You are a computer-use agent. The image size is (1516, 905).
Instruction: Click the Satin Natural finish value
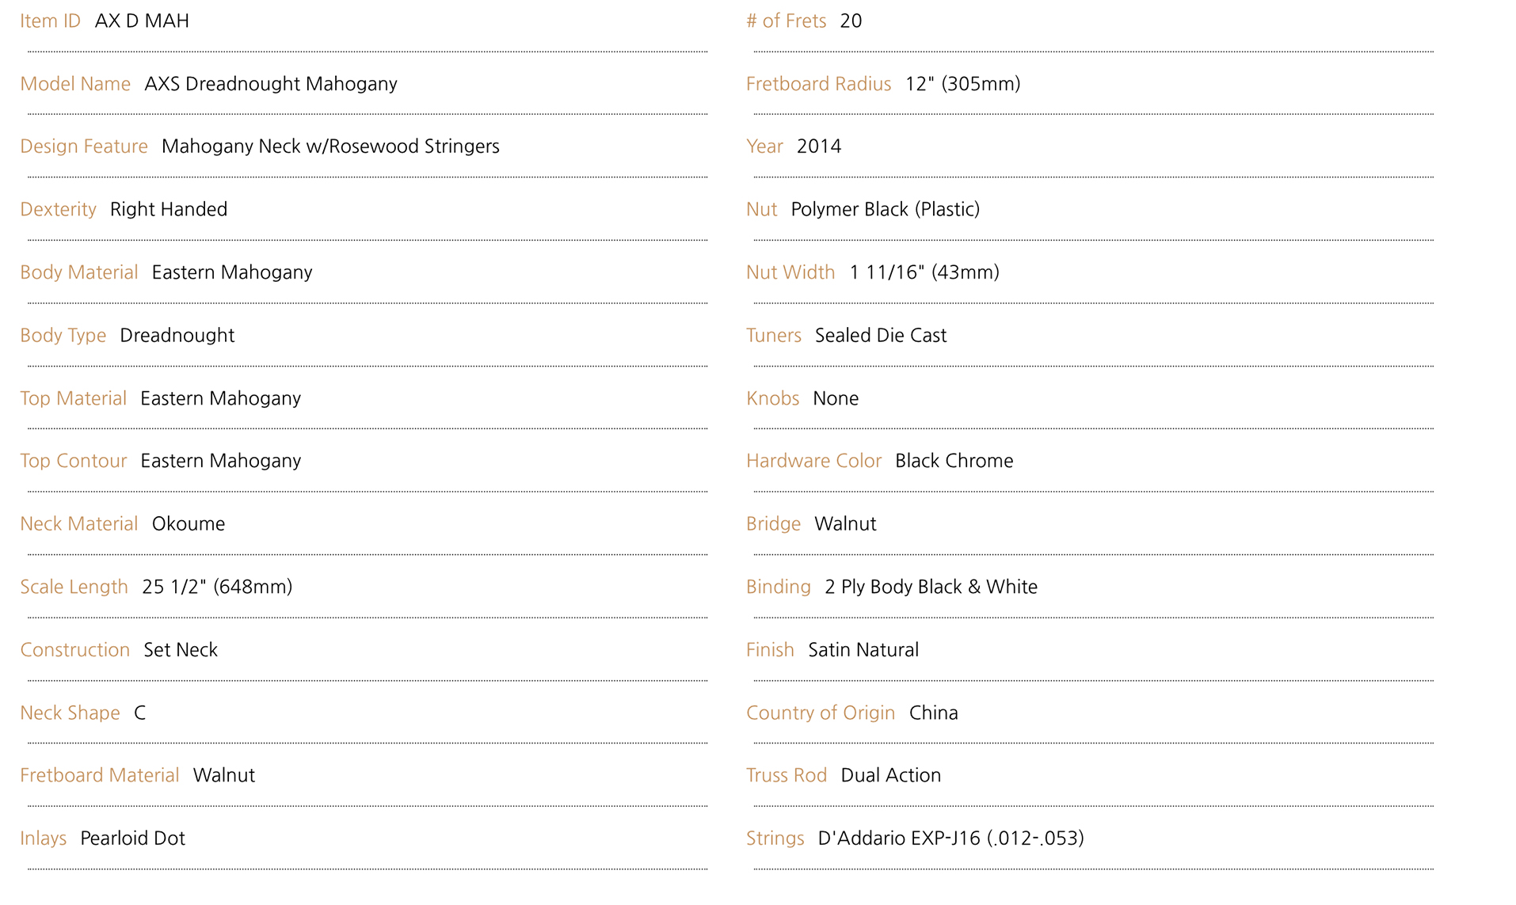[x=863, y=650]
